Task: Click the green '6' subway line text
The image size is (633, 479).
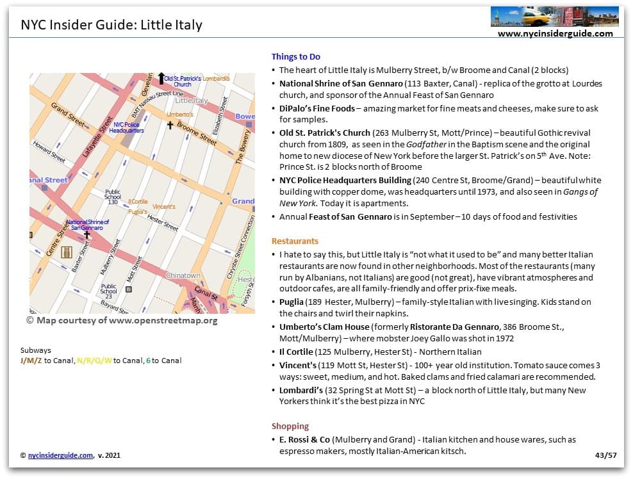Action: [148, 361]
